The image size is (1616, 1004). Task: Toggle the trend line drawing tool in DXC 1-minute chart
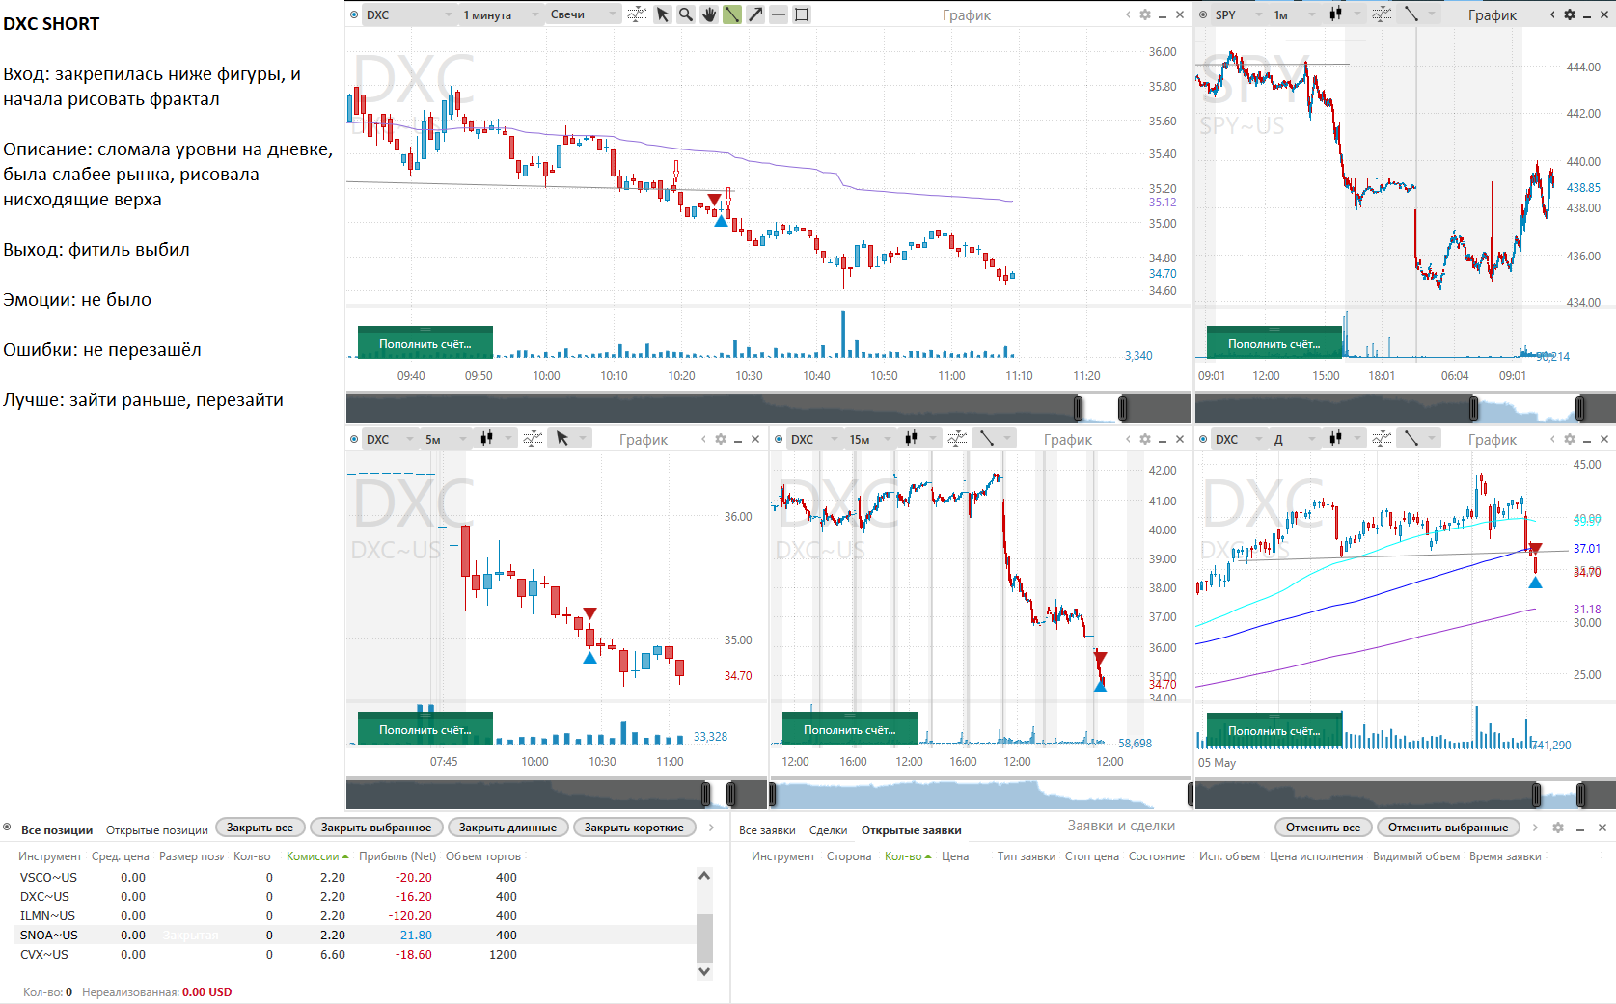732,14
